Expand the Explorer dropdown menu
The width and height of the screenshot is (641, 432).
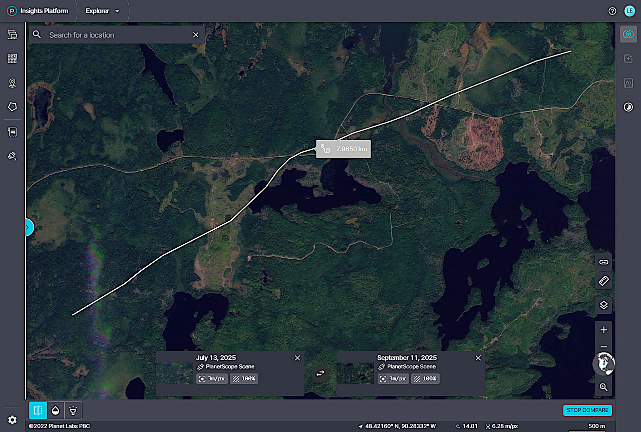103,11
